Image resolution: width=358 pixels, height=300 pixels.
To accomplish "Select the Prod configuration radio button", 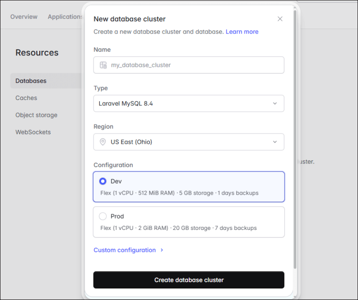I will pyautogui.click(x=103, y=217).
